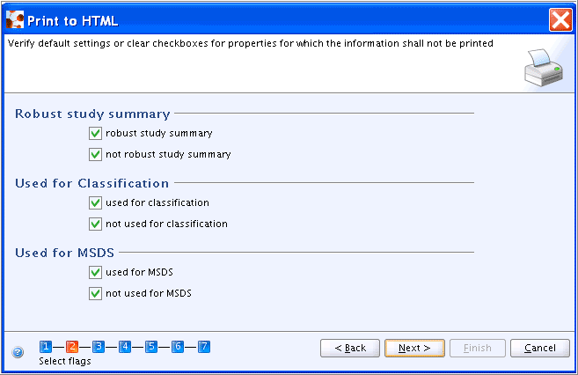Screen dimensions: 578x375
Task: Jump to final step 7 icon
Action: (x=204, y=347)
